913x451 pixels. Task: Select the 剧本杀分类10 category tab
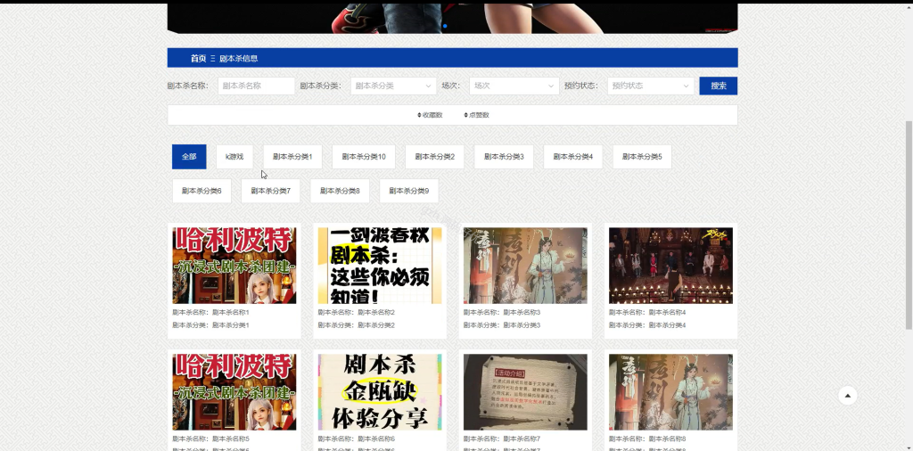click(364, 157)
